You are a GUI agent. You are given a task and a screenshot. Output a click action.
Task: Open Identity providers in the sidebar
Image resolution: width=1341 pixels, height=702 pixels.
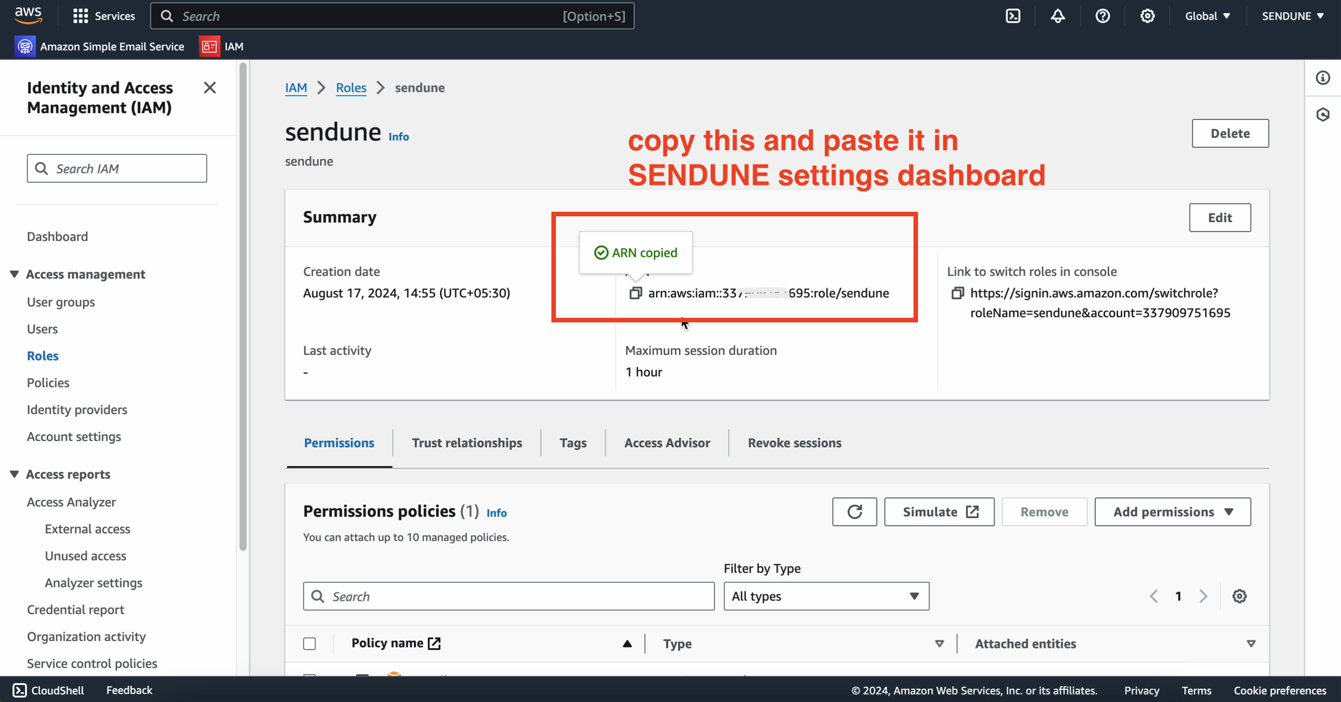[x=77, y=410]
